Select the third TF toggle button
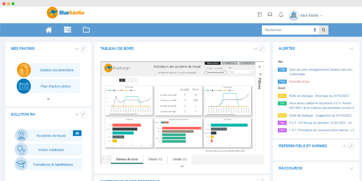Screen dimensions: 362x181 [x=135, y=80]
